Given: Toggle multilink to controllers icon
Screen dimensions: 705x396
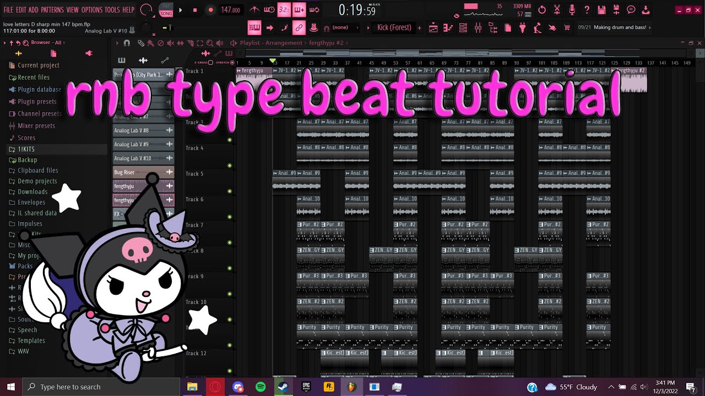Looking at the screenshot, I should pos(299,28).
